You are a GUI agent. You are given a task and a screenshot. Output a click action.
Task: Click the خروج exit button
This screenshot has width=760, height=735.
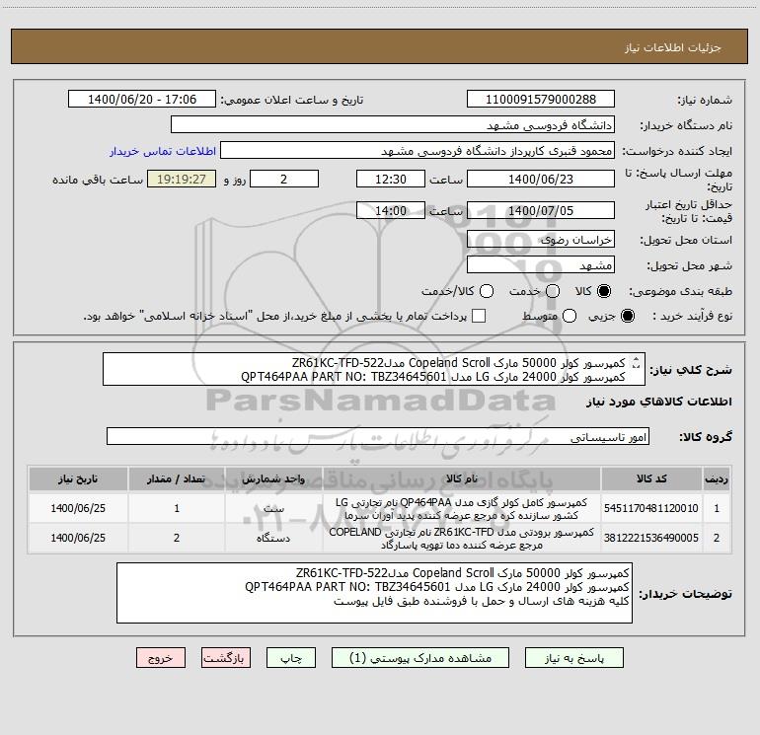point(161,658)
